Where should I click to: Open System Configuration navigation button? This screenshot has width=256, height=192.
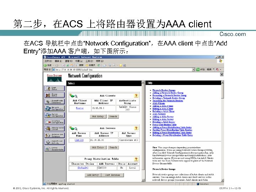pyautogui.click(x=54, y=115)
